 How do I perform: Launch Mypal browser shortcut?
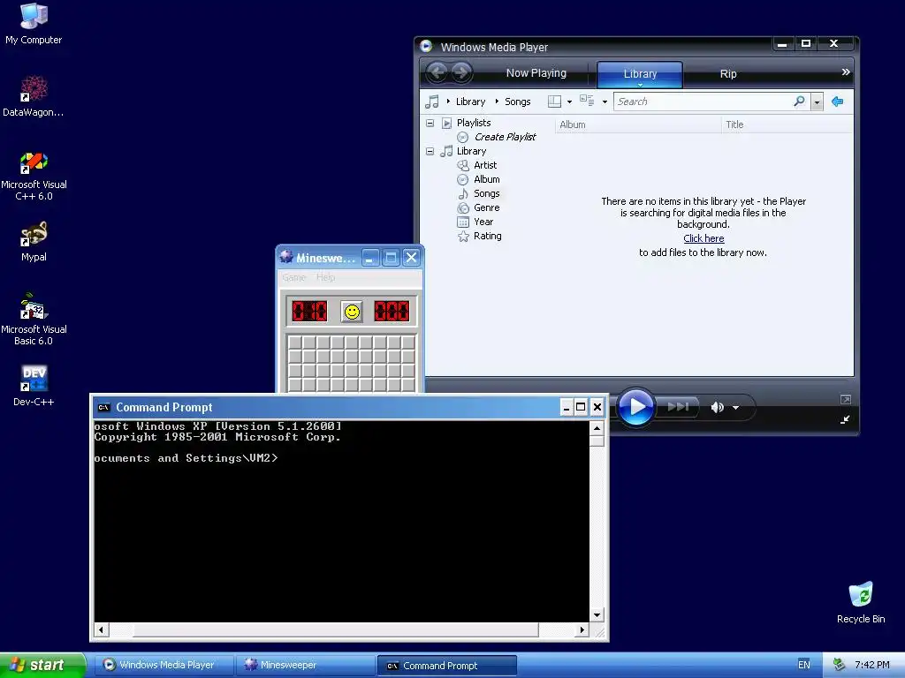(x=34, y=241)
